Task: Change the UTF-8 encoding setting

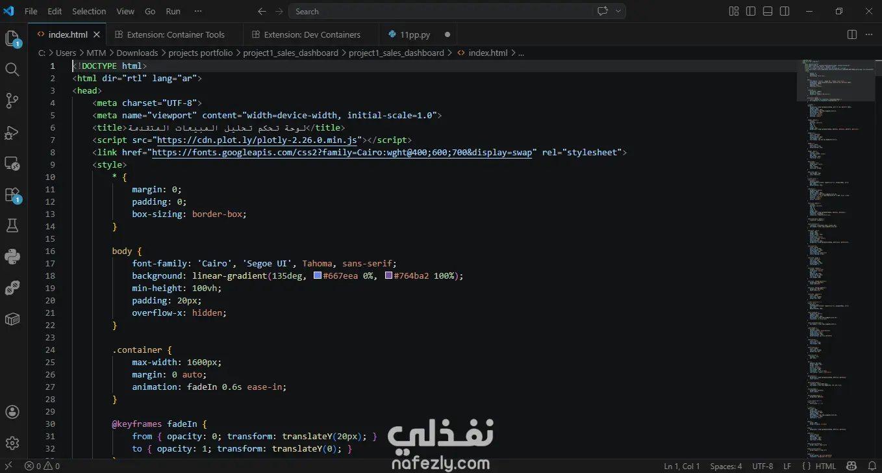Action: coord(762,466)
